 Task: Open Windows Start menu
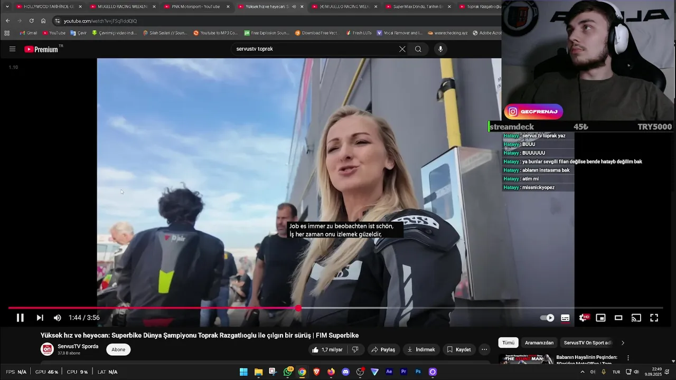[243, 372]
